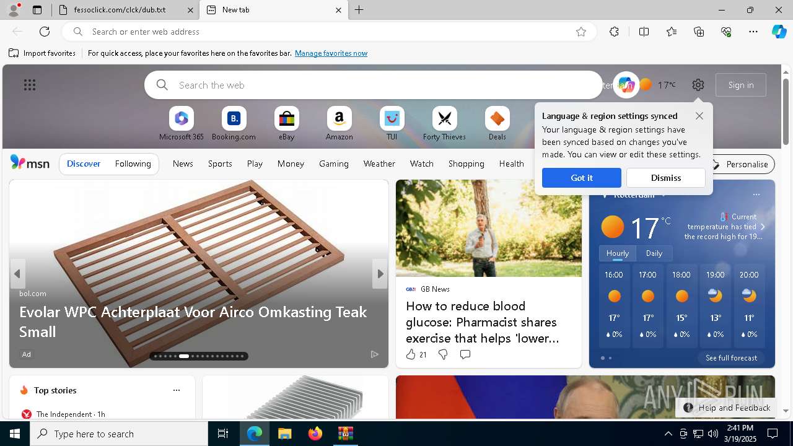The height and width of the screenshot is (446, 793).
Task: Show next ad carousel slide
Action: [380, 274]
